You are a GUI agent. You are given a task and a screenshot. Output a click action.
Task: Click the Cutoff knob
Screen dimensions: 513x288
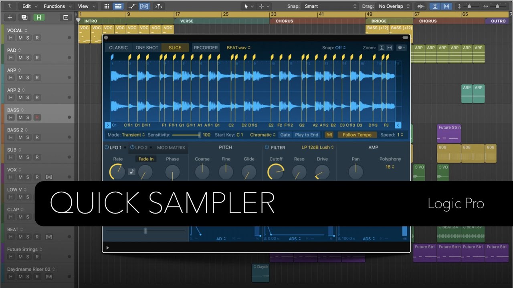pyautogui.click(x=276, y=172)
